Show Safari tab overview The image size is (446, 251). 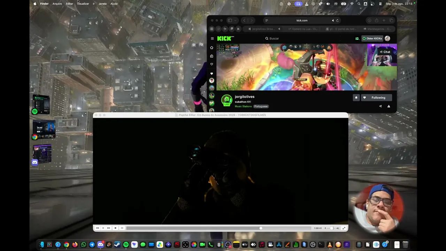tap(391, 21)
